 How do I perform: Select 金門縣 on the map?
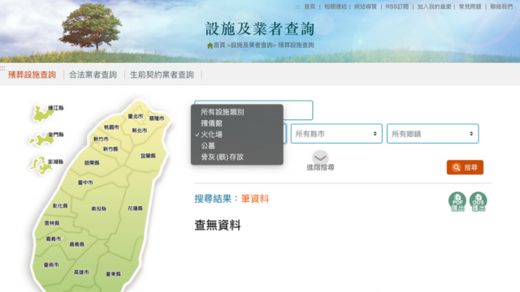pos(56,135)
